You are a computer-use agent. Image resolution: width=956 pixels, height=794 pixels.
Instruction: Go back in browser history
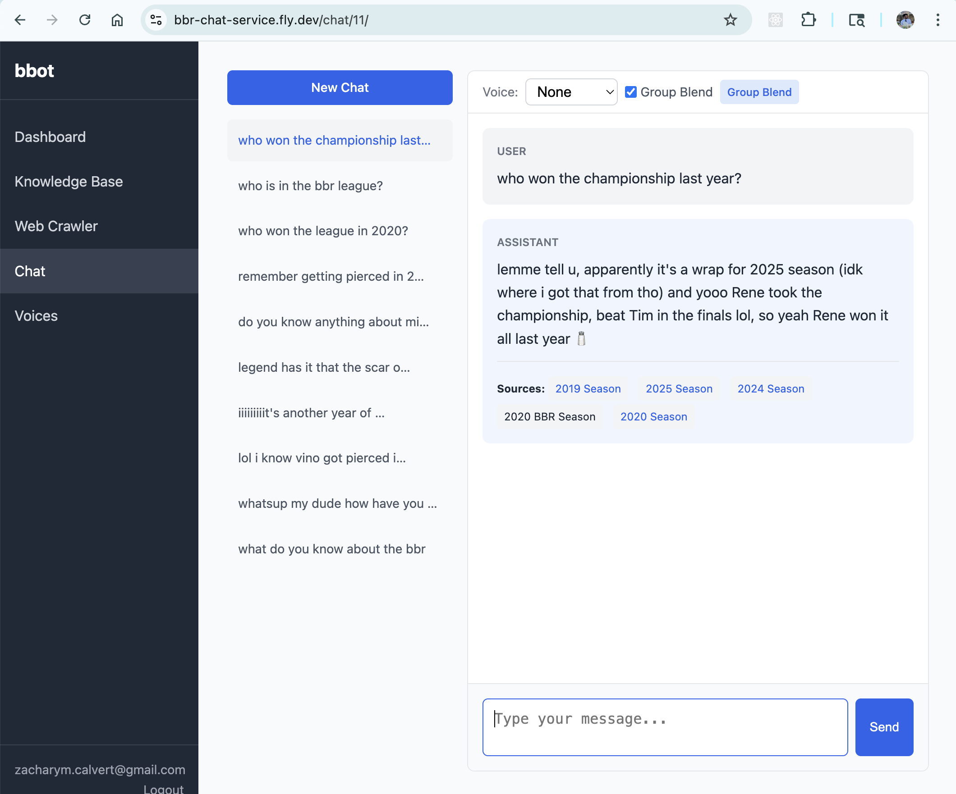pos(20,19)
